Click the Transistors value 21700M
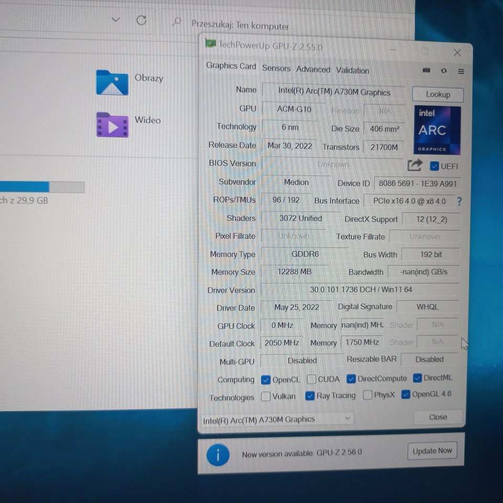This screenshot has width=503, height=503. point(384,147)
